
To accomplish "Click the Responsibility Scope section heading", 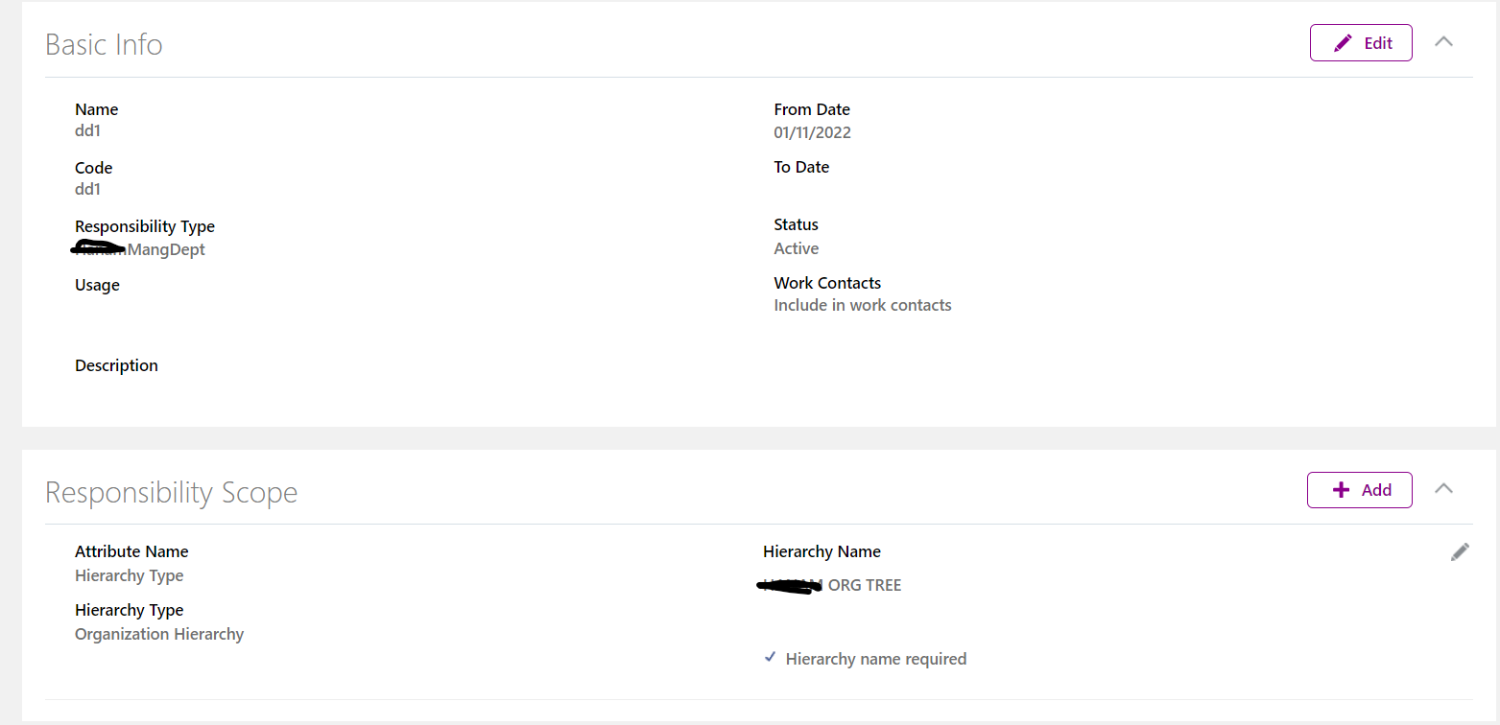I will pos(172,492).
